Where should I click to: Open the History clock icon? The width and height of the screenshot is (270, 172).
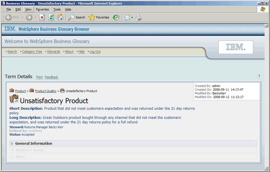click(116, 17)
